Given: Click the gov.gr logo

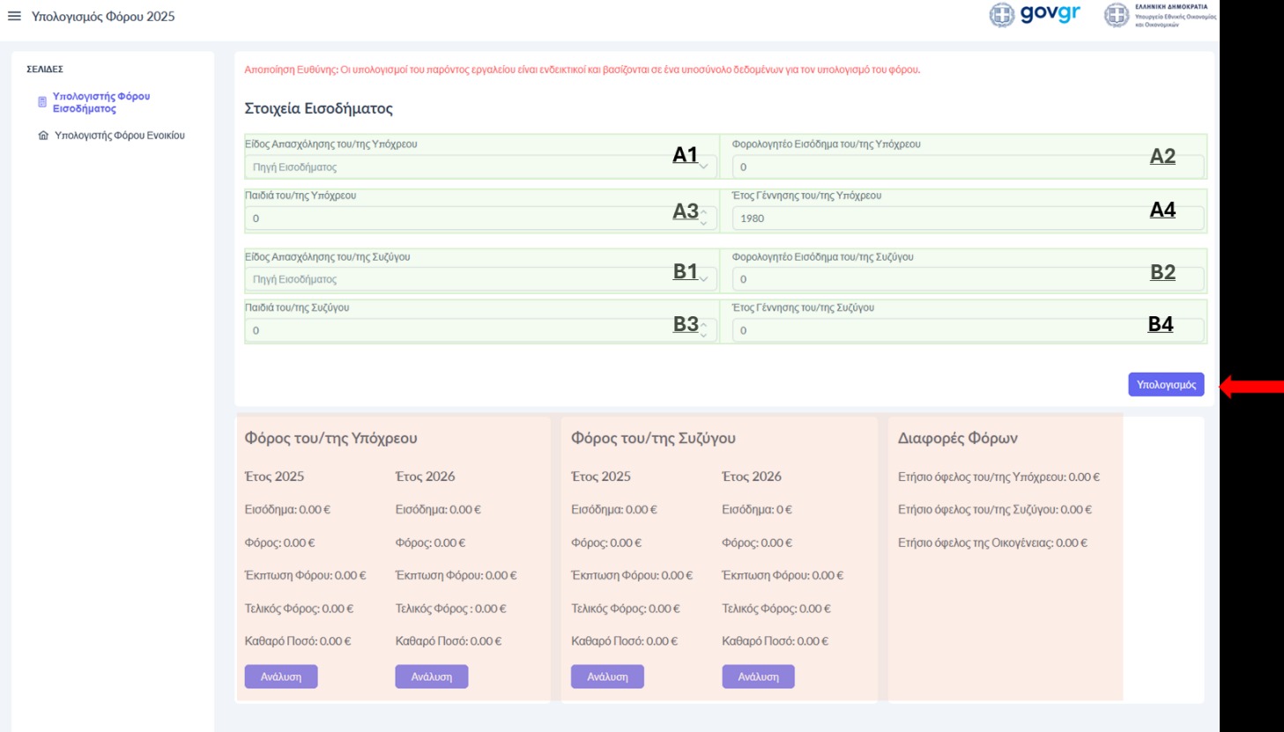Looking at the screenshot, I should pos(1034,15).
